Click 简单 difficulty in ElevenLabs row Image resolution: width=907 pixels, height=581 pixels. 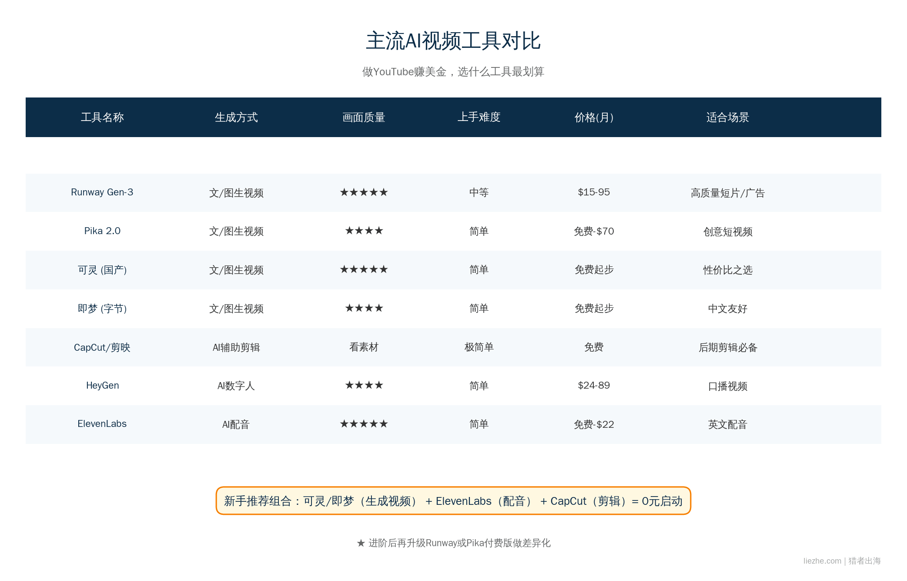point(479,424)
